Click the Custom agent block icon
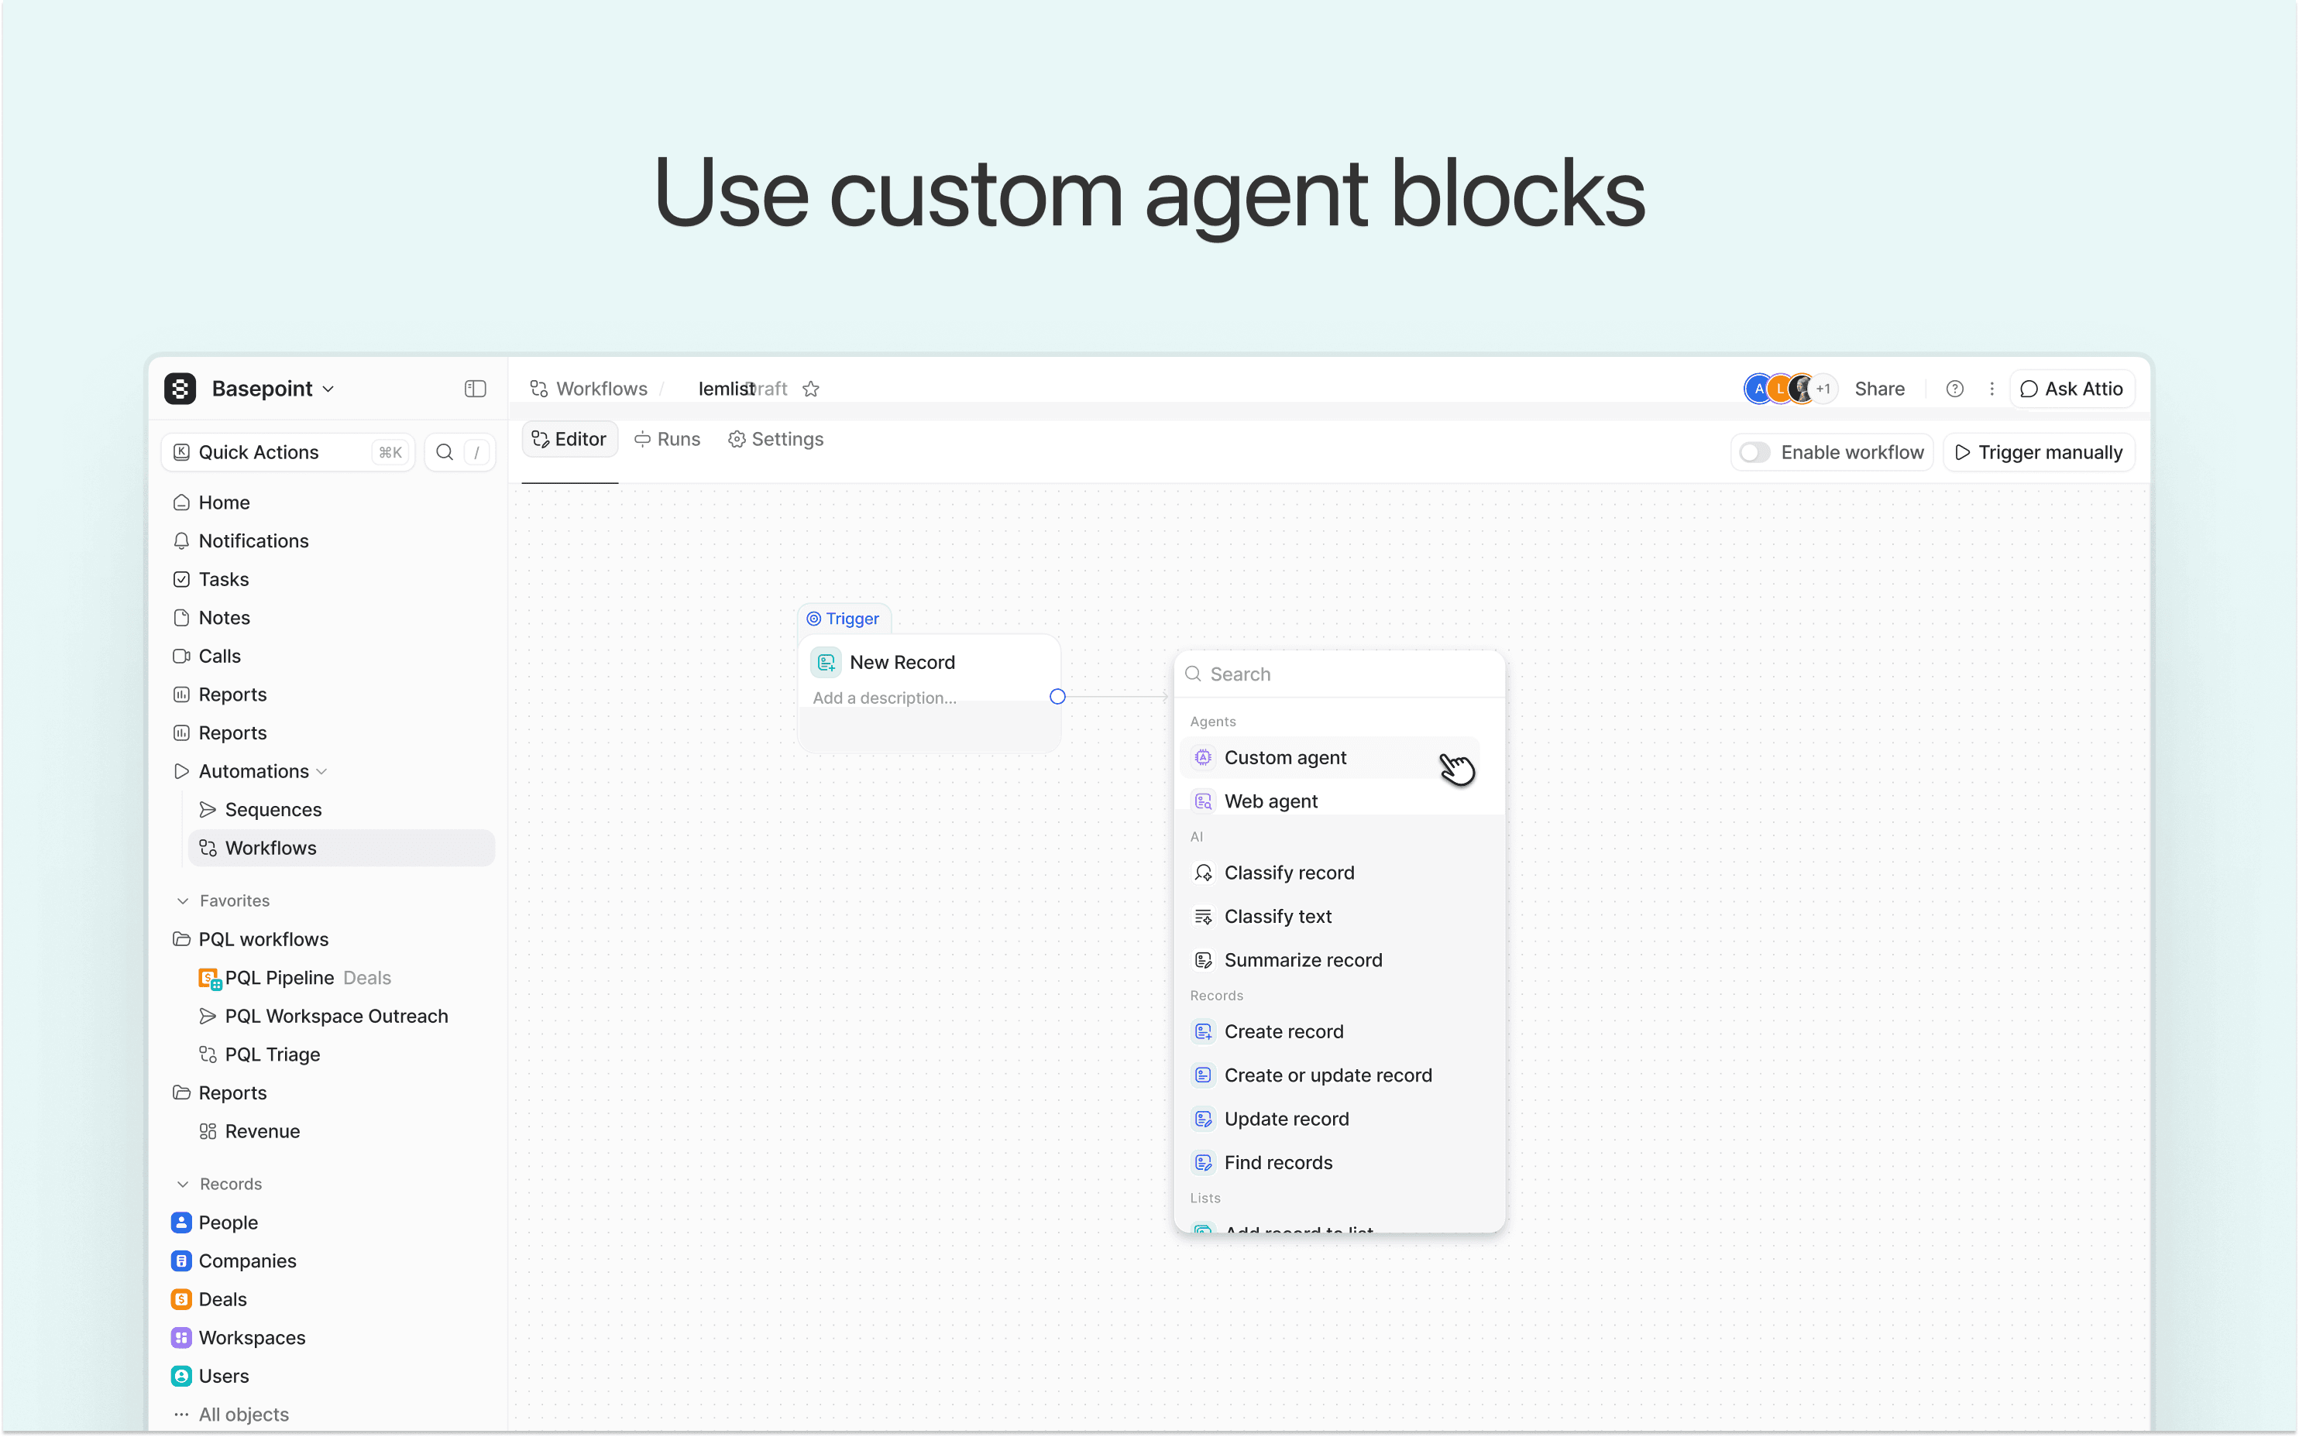Image resolution: width=2299 pixels, height=1437 pixels. pyautogui.click(x=1204, y=757)
